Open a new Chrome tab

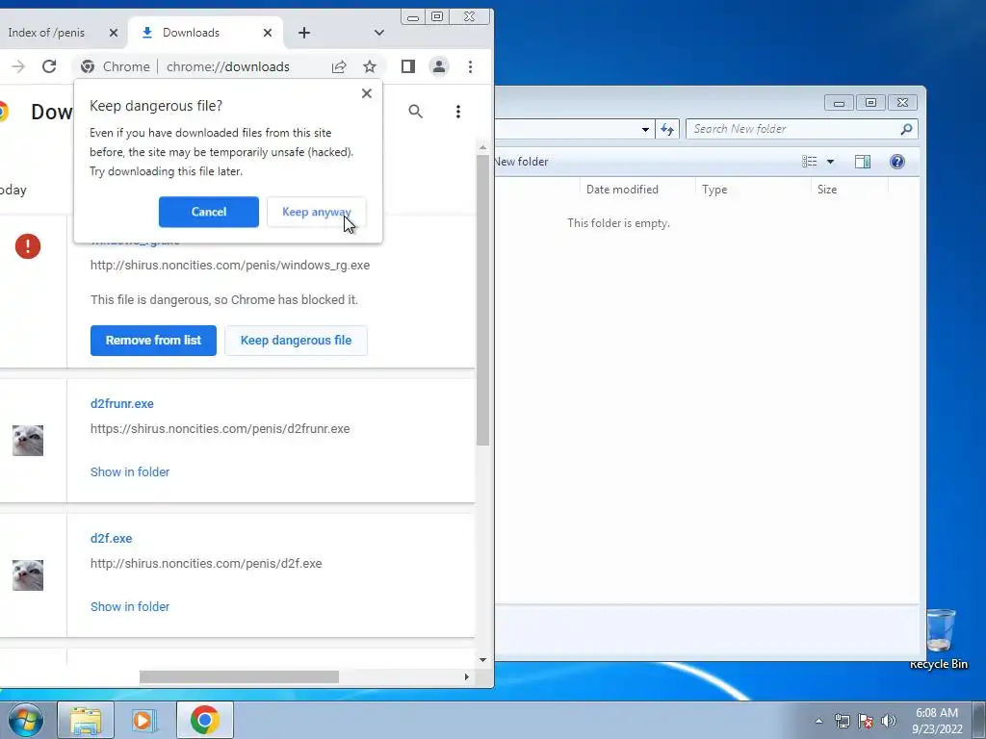click(x=303, y=33)
